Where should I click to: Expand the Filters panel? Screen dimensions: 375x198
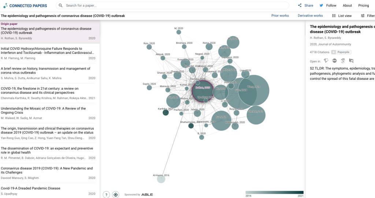click(x=367, y=16)
